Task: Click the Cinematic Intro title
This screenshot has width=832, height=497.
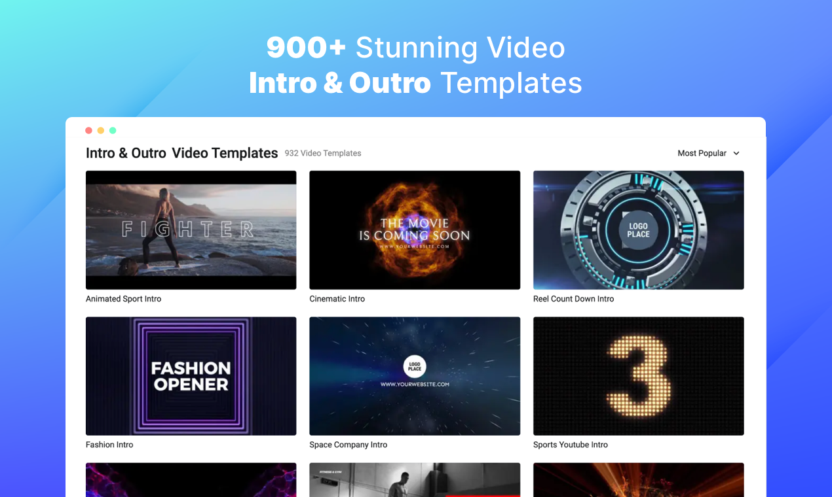Action: point(337,299)
